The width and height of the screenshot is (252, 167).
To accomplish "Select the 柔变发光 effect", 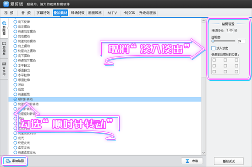I will coord(22,148).
